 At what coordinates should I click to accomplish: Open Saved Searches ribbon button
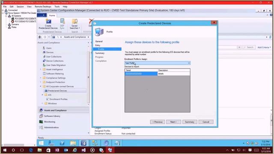point(74,24)
